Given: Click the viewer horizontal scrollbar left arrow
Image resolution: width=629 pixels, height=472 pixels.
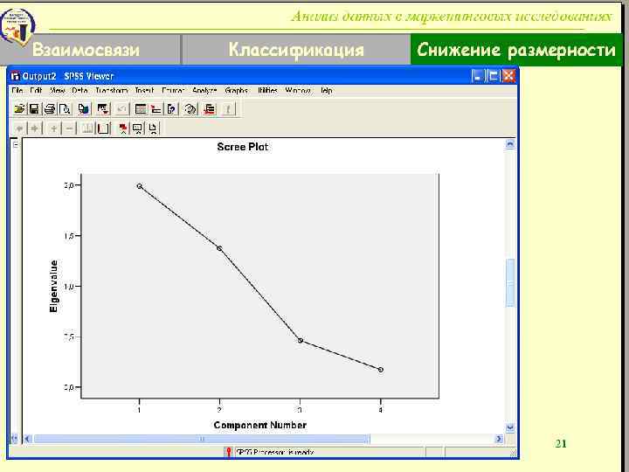Looking at the screenshot, I should coord(27,439).
